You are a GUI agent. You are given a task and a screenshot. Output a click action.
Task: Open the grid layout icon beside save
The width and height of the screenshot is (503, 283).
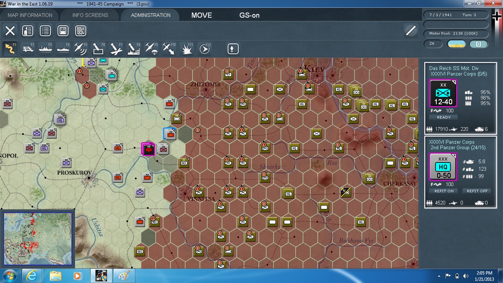(x=81, y=31)
